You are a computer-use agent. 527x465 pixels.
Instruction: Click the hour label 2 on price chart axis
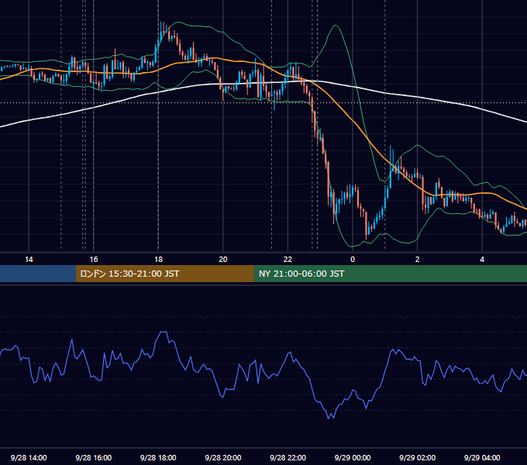tap(418, 260)
